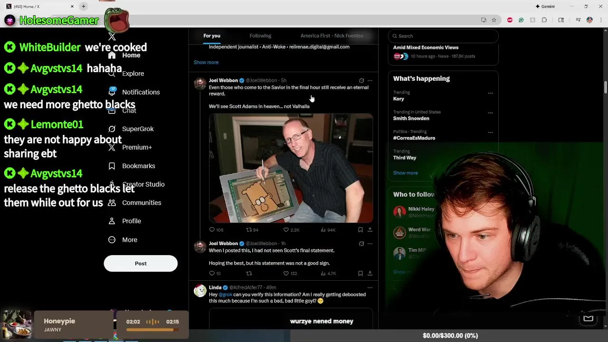Click the install app icon in the address bar
Viewport: 608px width, 342px height.
point(484,20)
